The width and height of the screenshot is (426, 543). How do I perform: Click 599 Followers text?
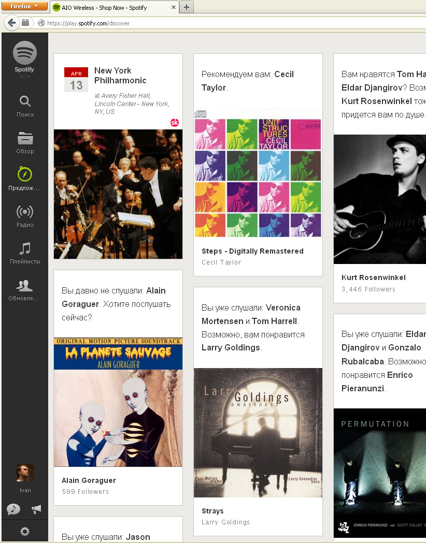point(86,491)
